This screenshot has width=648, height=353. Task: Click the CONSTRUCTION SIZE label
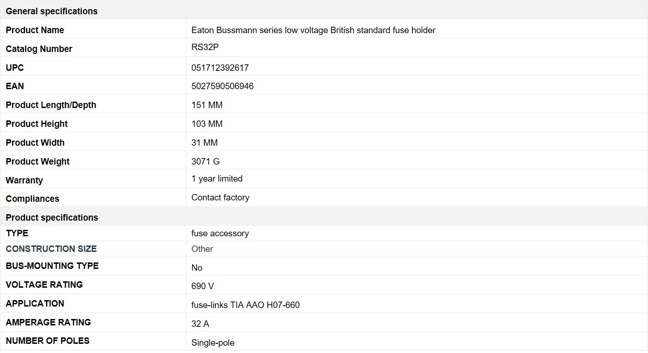click(x=51, y=249)
